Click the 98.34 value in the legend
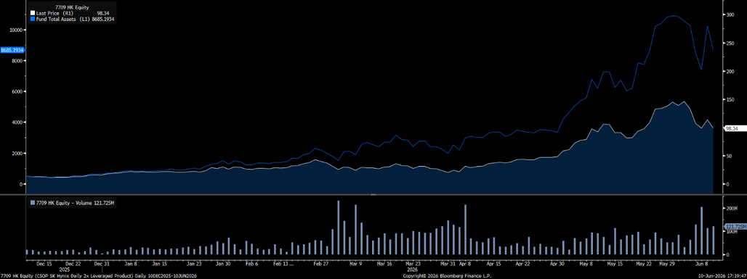 tap(102, 14)
